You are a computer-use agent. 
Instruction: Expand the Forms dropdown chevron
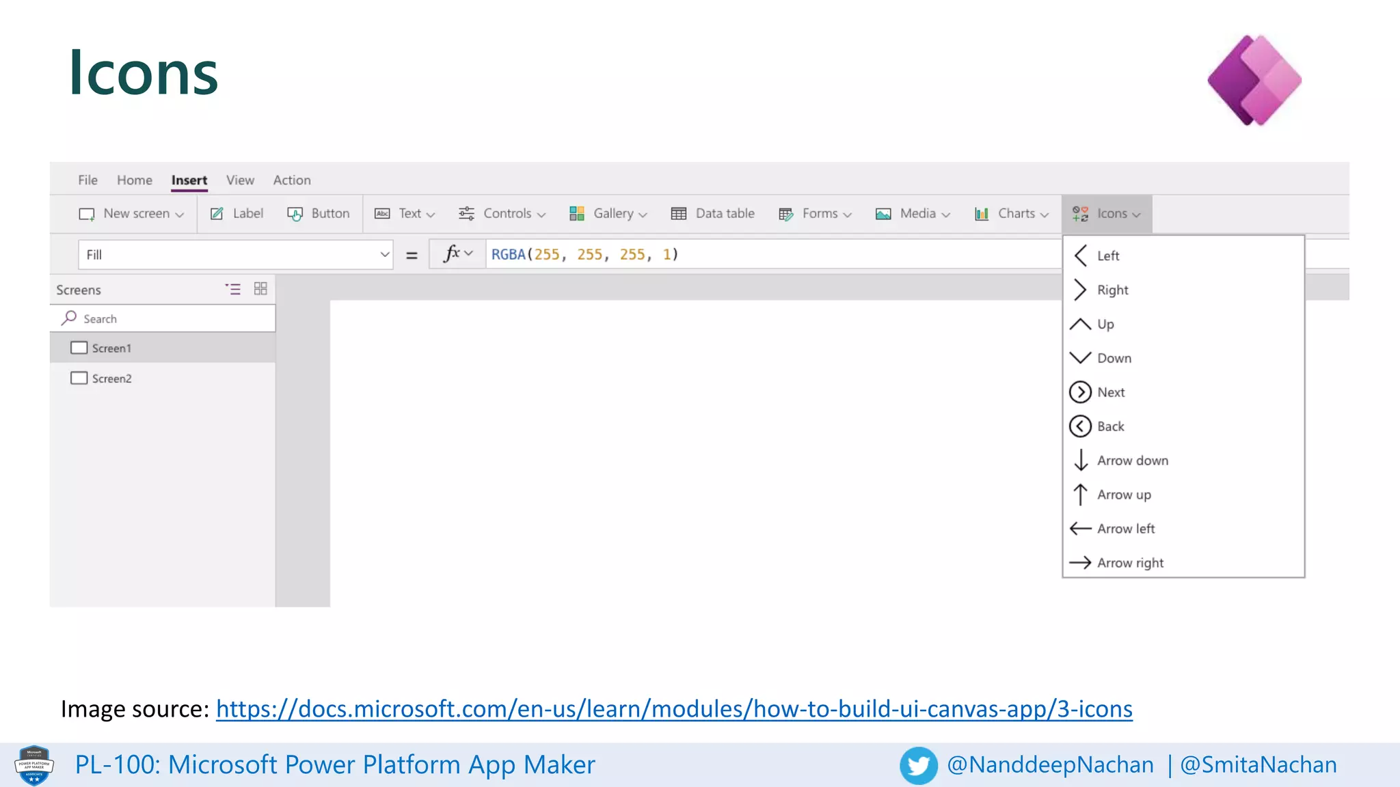[x=848, y=215]
